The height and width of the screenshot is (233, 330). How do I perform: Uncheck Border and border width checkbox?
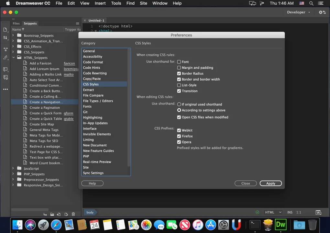[x=179, y=79]
